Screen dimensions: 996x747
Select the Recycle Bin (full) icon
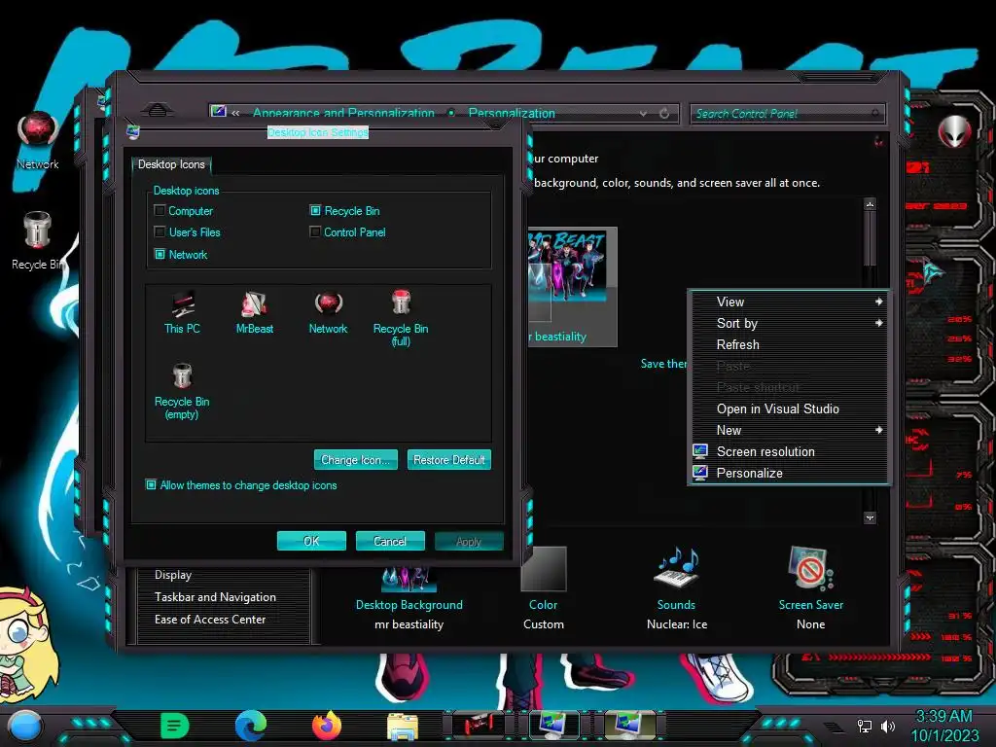click(401, 318)
